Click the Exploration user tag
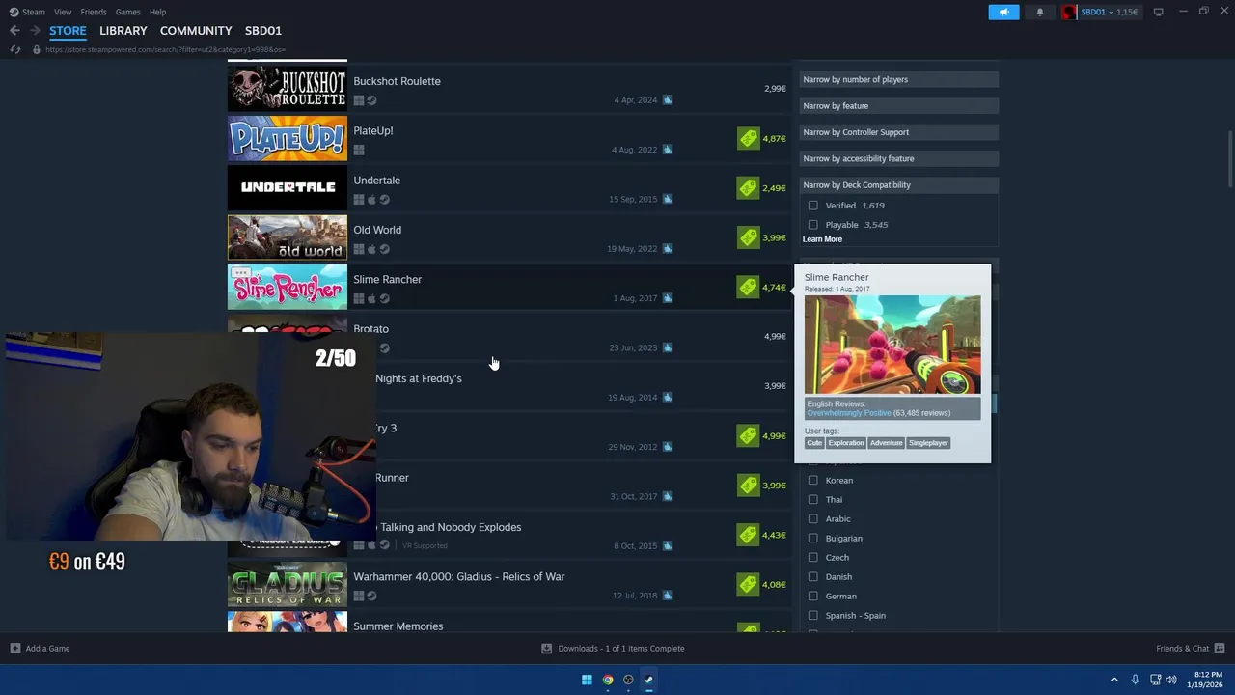Image resolution: width=1235 pixels, height=695 pixels. coord(846,443)
